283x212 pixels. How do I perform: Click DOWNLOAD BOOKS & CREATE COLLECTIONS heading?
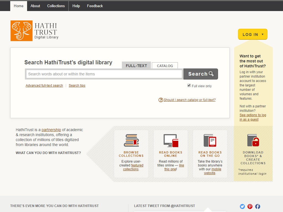(x=253, y=158)
